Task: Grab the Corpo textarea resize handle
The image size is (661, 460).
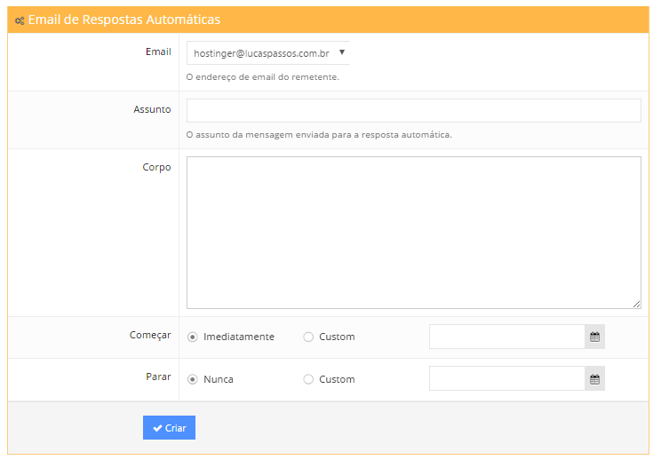Action: (x=636, y=304)
